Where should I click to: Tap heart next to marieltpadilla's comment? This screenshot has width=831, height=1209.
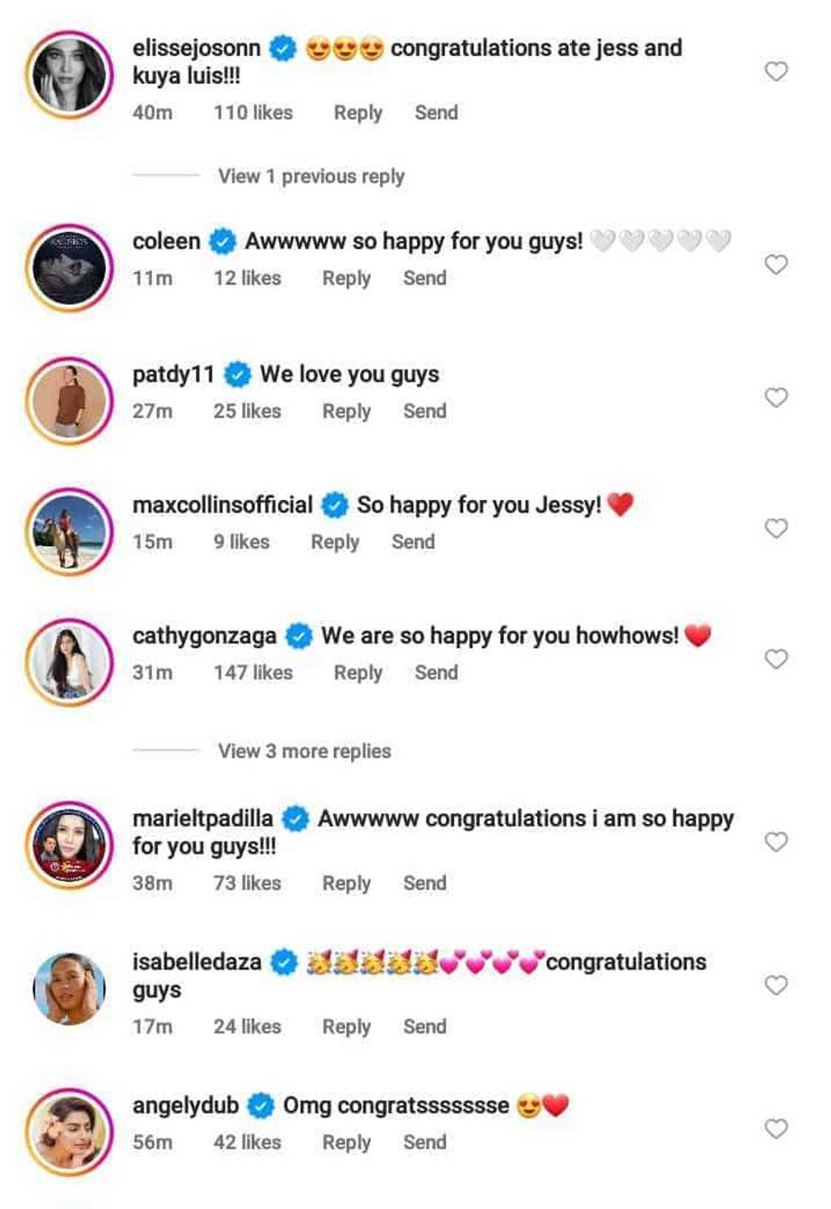click(x=775, y=842)
